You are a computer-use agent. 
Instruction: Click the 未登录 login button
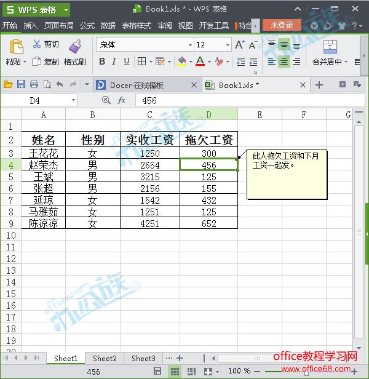click(x=282, y=25)
